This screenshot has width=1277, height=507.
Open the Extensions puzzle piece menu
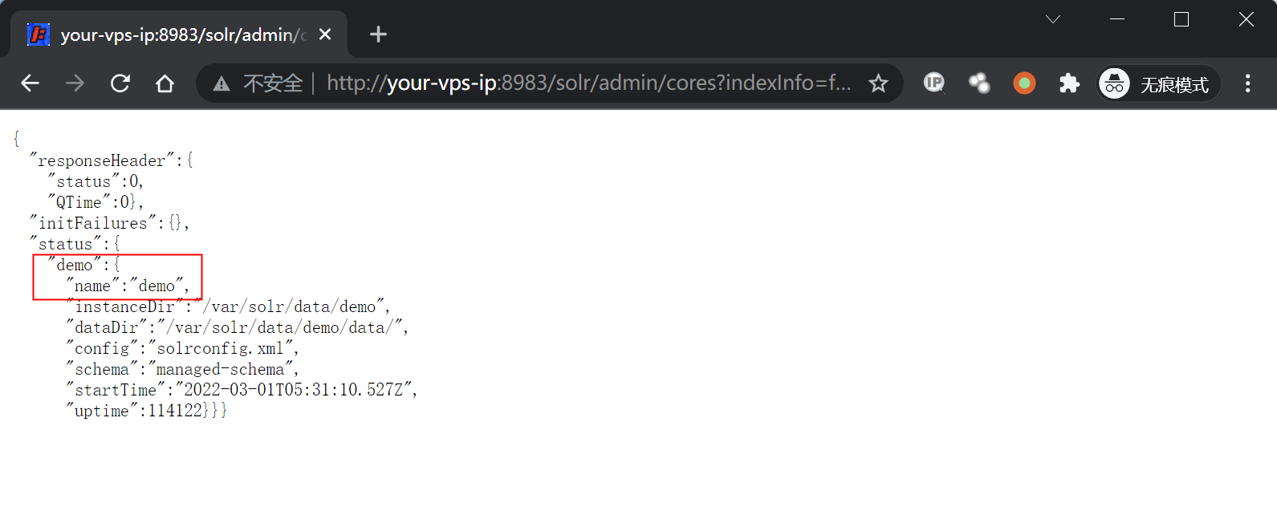1069,83
